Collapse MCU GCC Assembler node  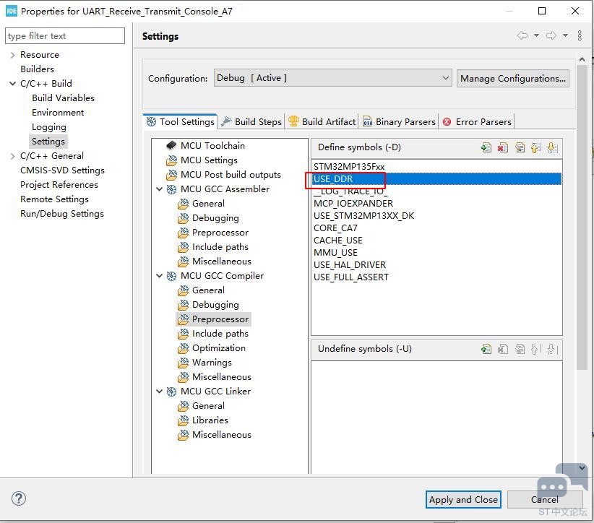pos(159,189)
